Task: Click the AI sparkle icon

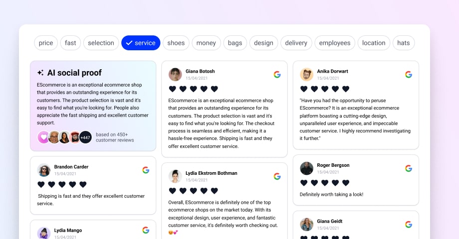Action: tap(40, 73)
